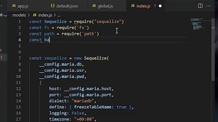Click the models breadcrumb folder
The width and height of the screenshot is (218, 122).
pyautogui.click(x=19, y=15)
